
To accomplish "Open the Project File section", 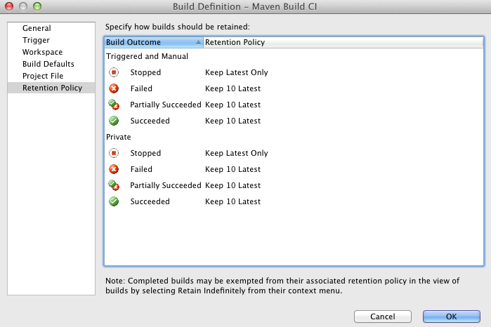I will (42, 76).
